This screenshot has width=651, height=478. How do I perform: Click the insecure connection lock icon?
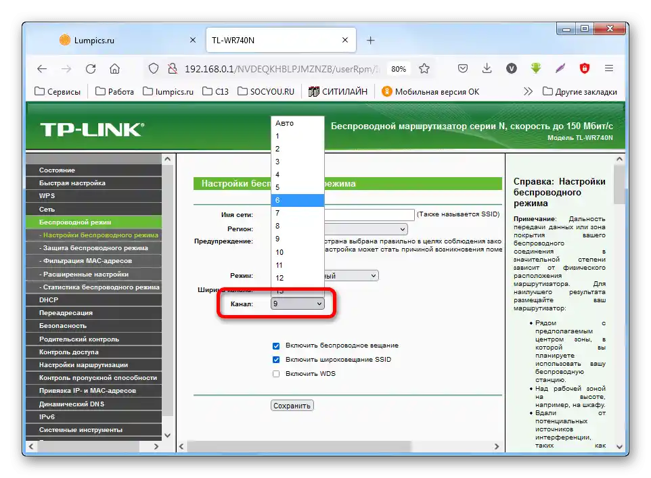[173, 69]
